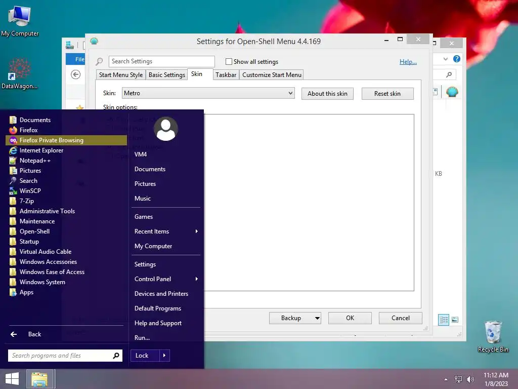Image resolution: width=518 pixels, height=389 pixels.
Task: Show hidden tray icons arrow
Action: pos(446,379)
